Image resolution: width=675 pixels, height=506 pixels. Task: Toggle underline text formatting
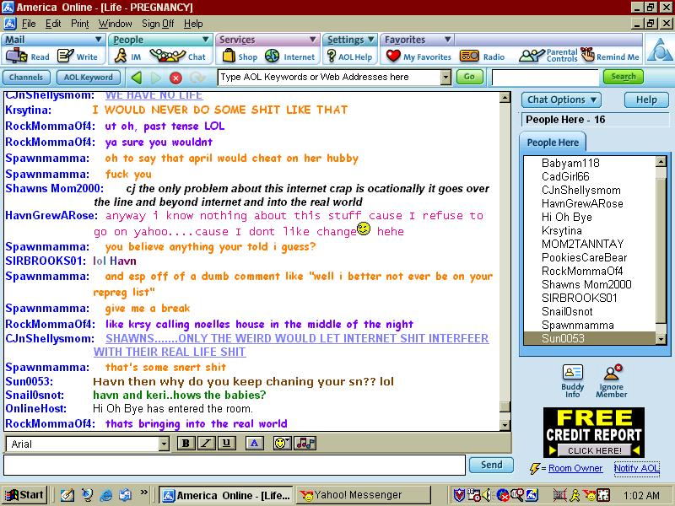pos(226,444)
